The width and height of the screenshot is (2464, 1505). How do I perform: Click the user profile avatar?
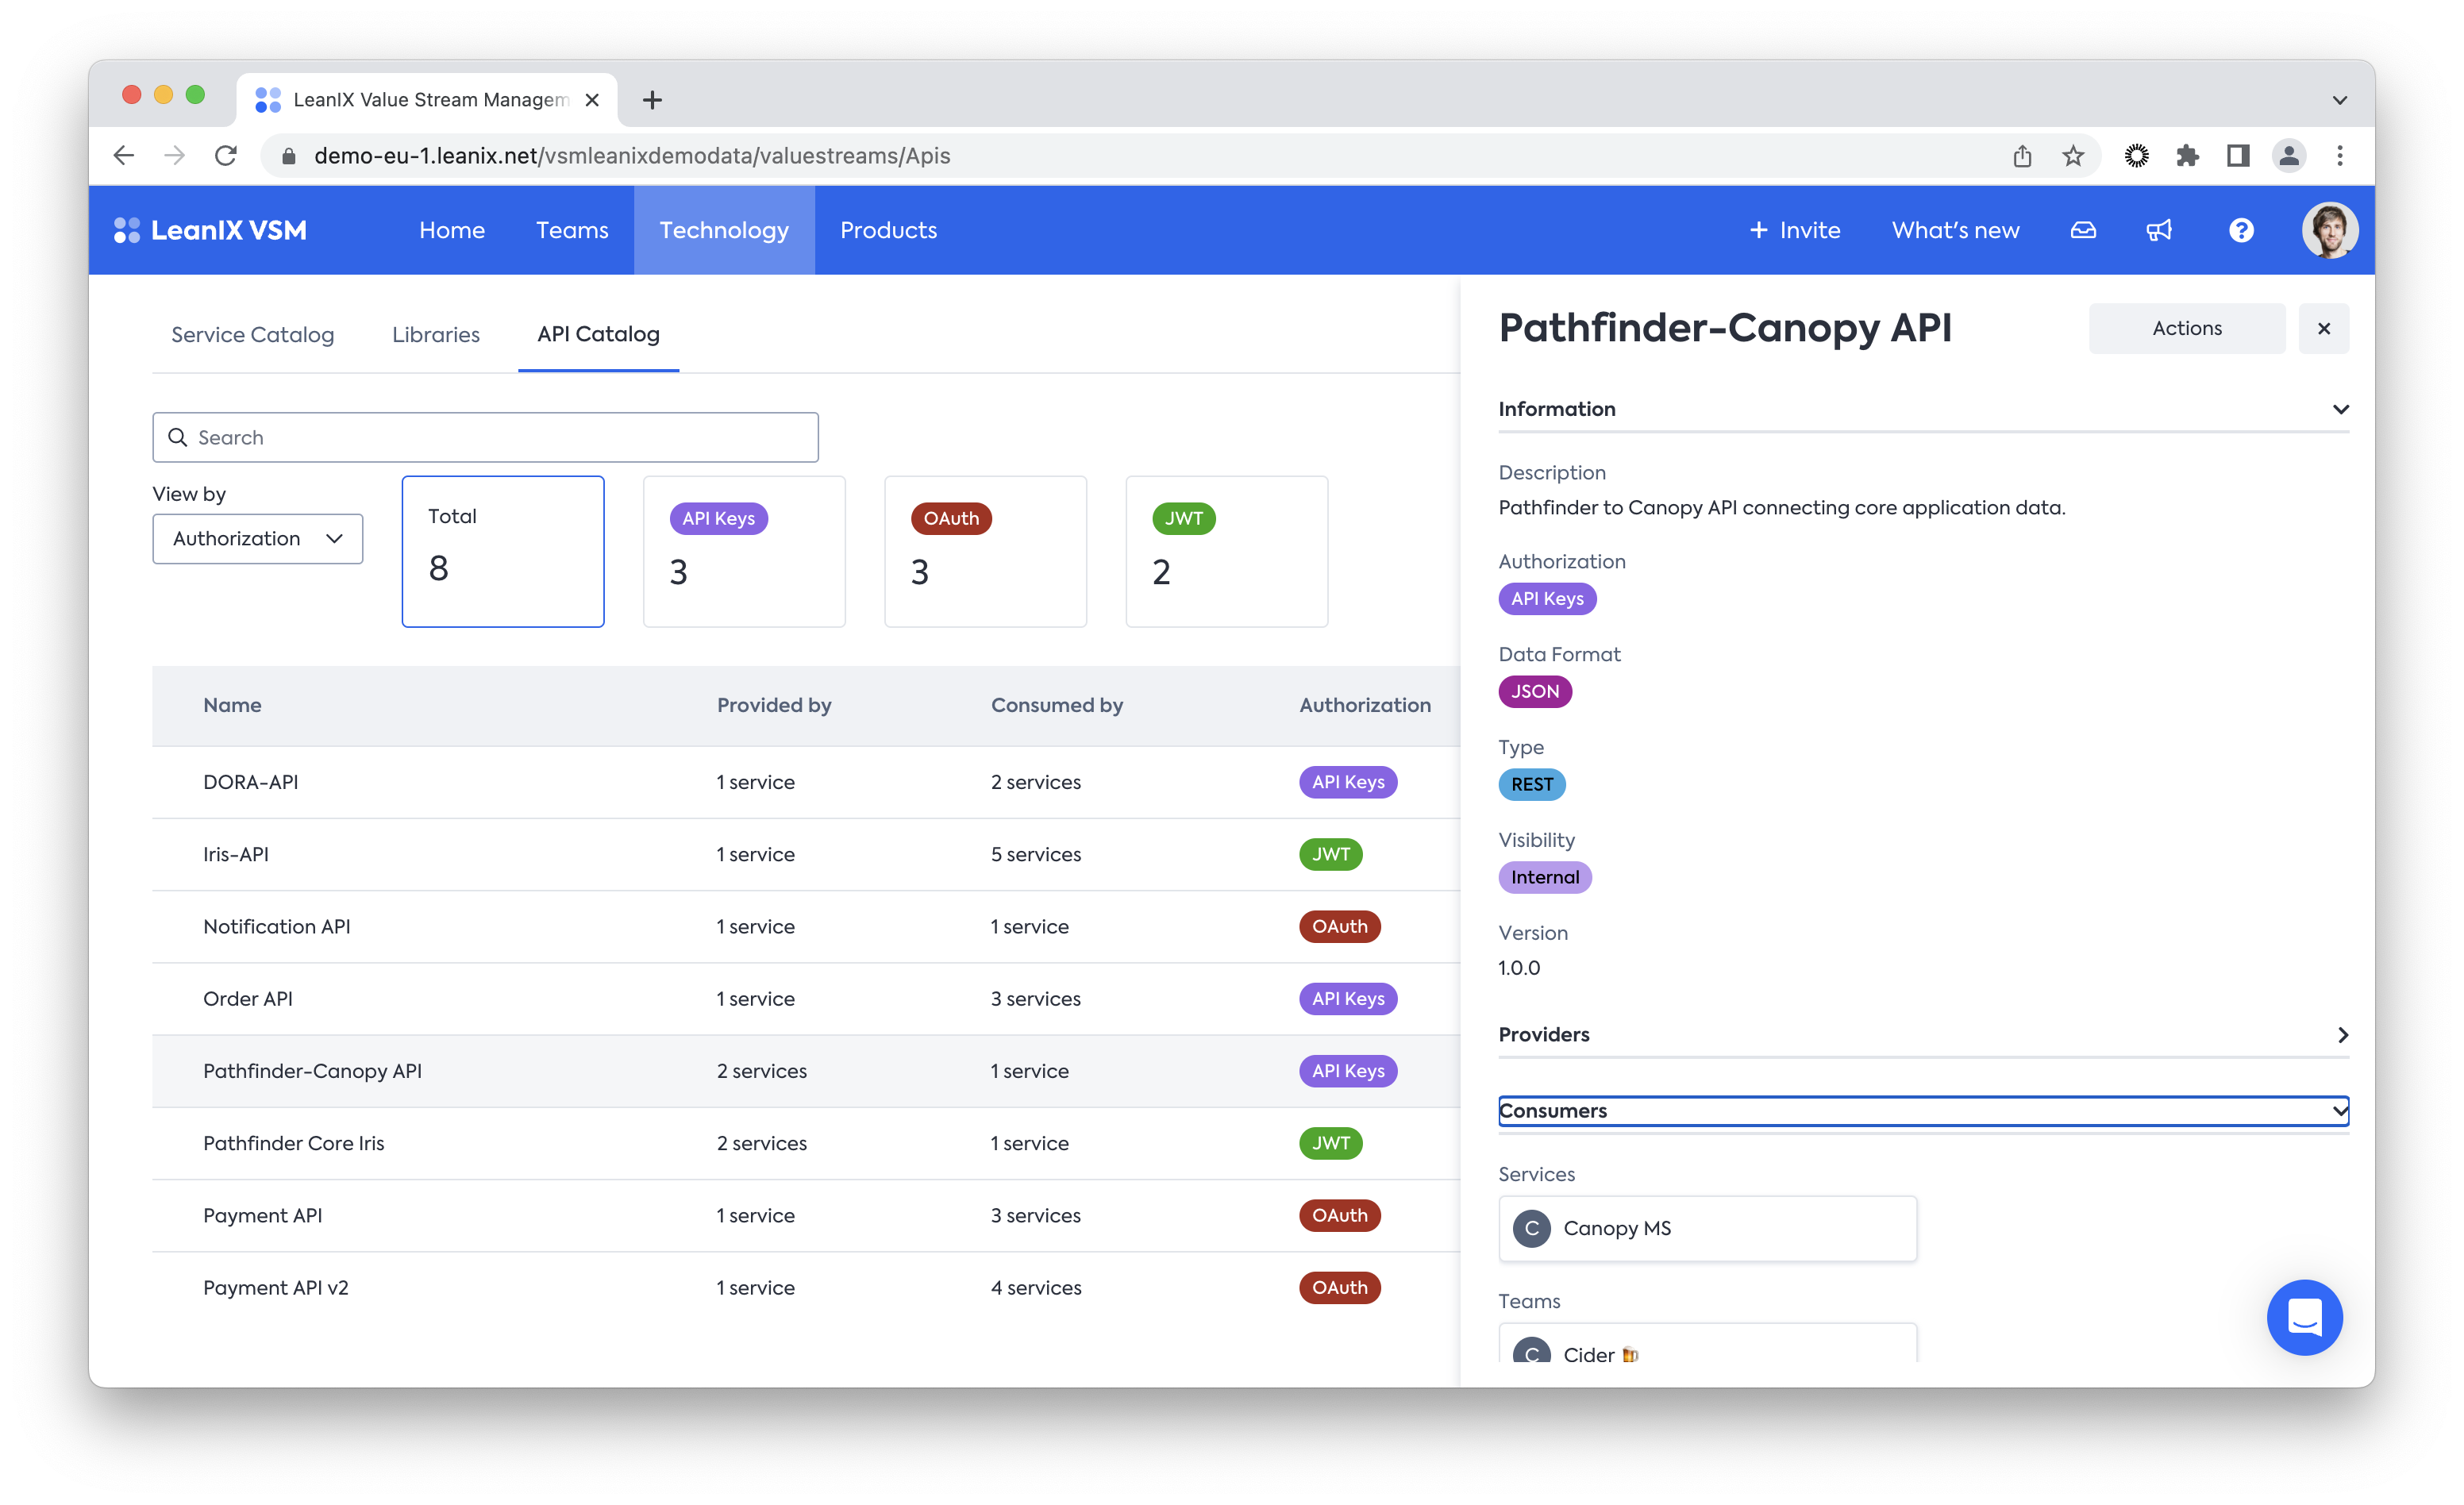pyautogui.click(x=2329, y=230)
